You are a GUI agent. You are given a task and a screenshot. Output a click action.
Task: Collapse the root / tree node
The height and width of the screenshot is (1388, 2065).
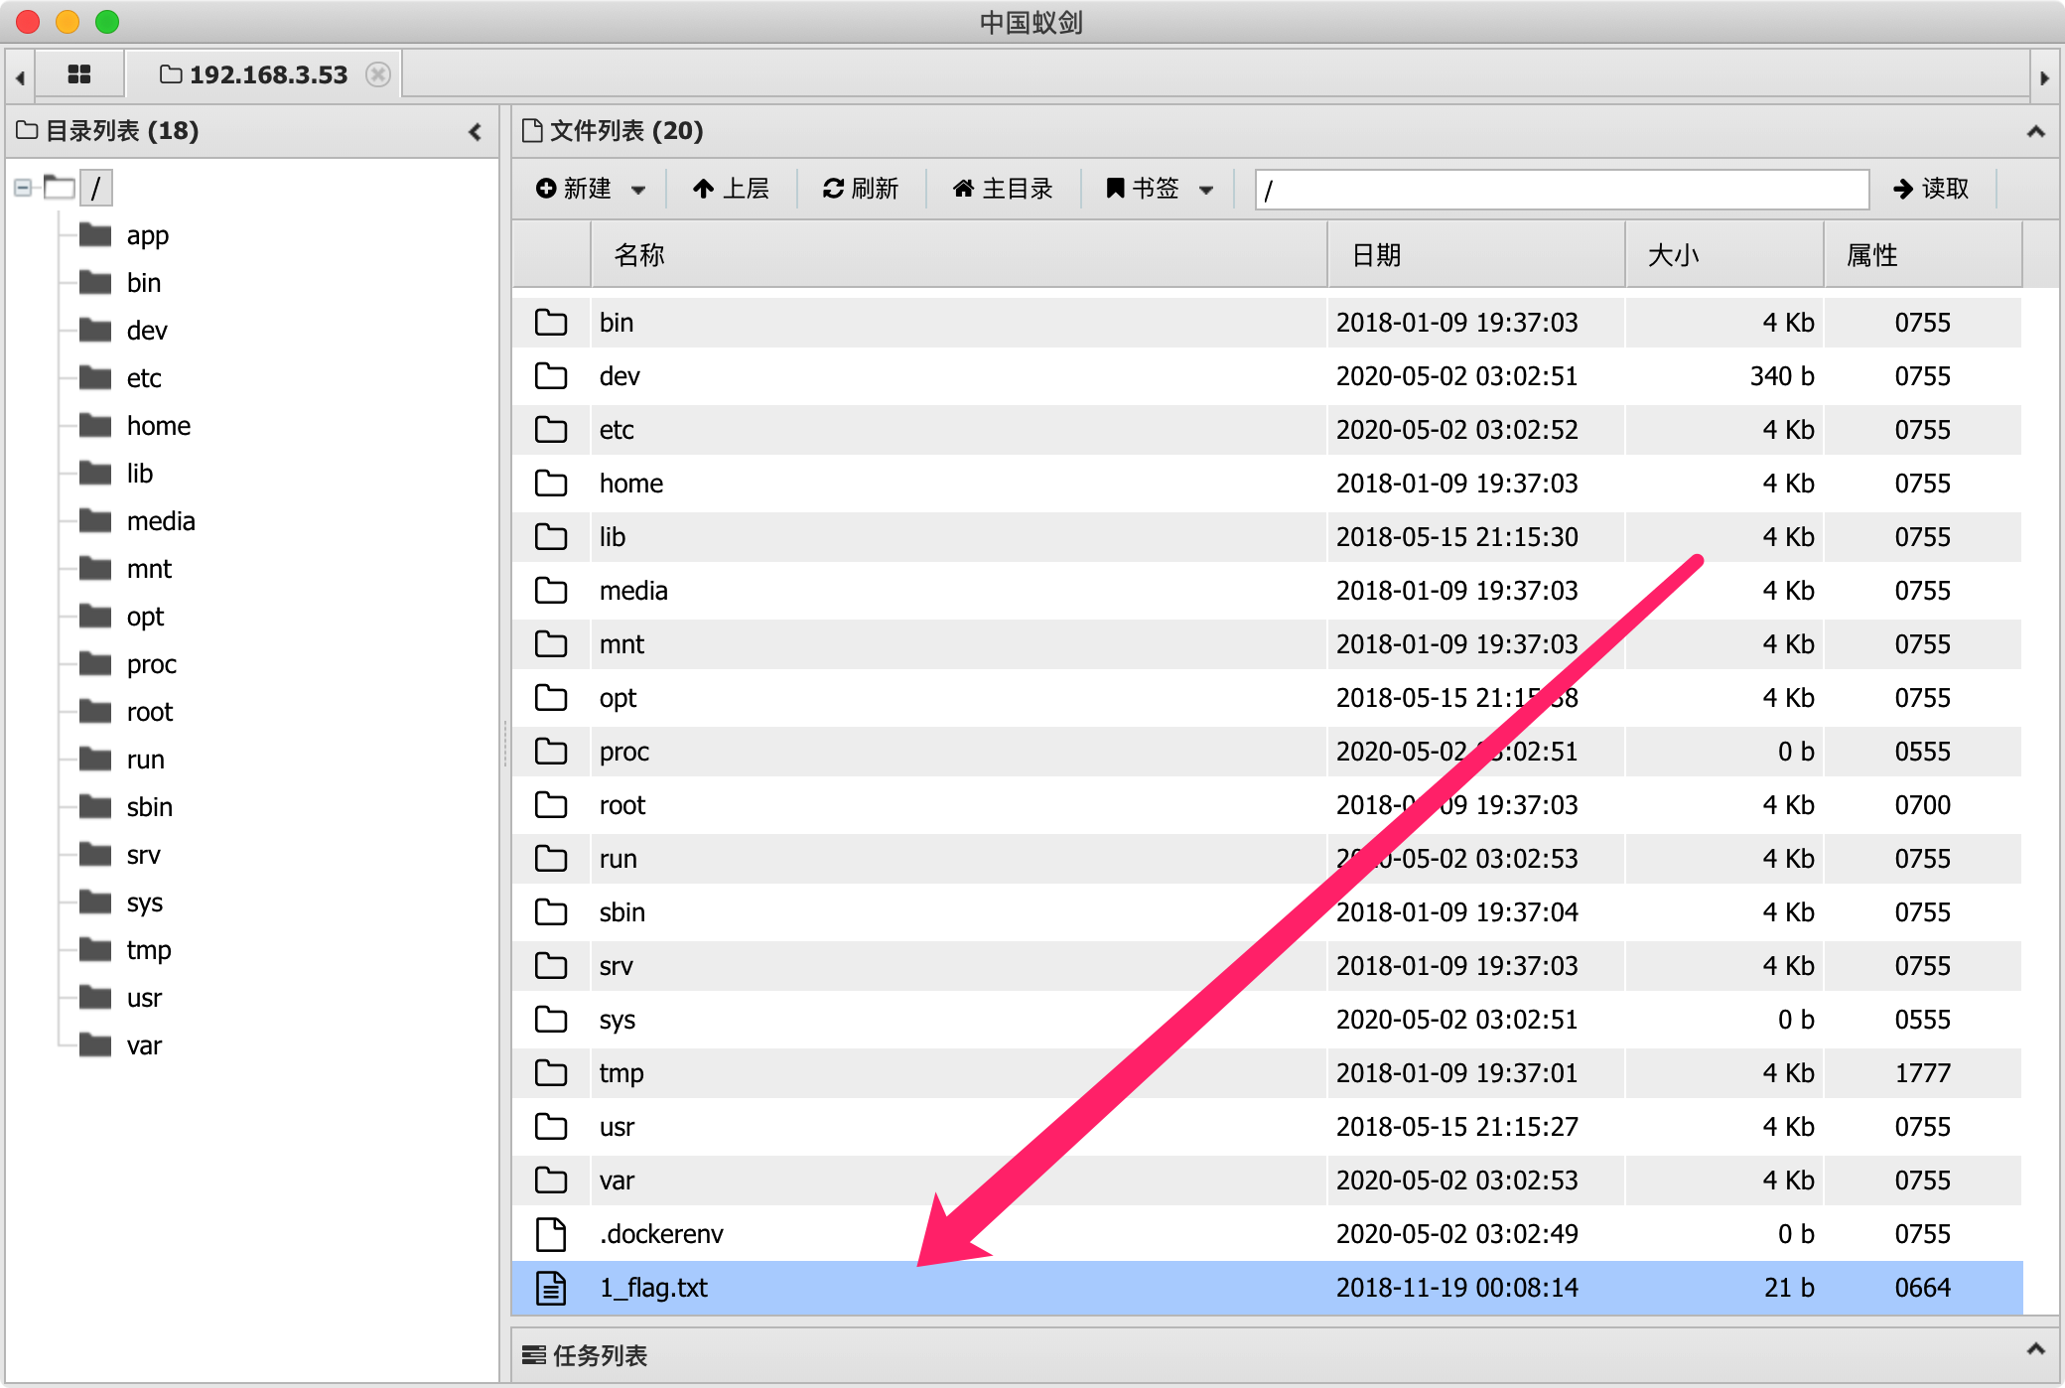[x=23, y=188]
